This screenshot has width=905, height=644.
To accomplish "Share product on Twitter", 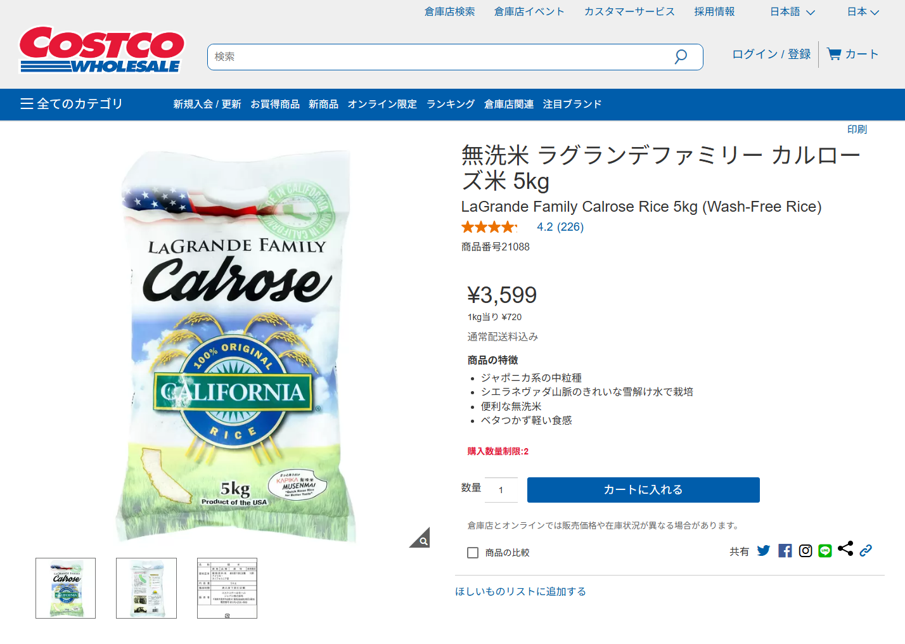I will coord(764,551).
